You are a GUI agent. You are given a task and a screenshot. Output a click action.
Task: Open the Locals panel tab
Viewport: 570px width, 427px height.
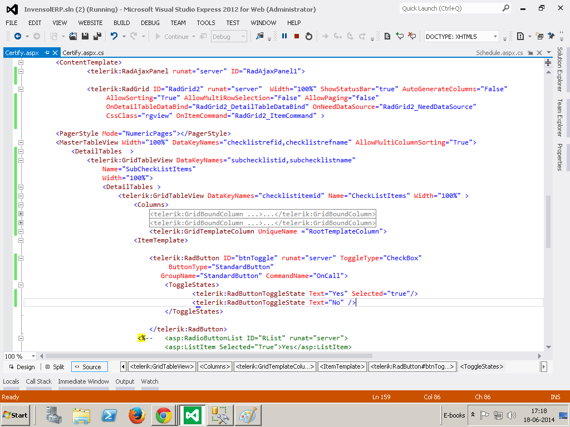pyautogui.click(x=11, y=381)
